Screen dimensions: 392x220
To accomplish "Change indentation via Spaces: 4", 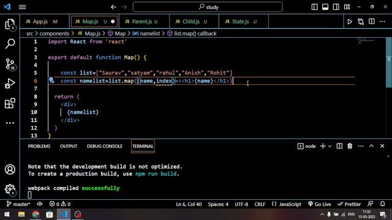I will click(x=218, y=204).
